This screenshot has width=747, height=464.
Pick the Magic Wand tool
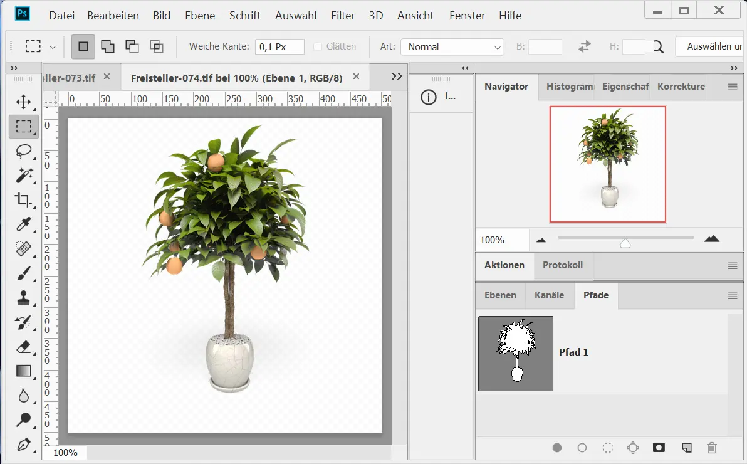tap(24, 176)
